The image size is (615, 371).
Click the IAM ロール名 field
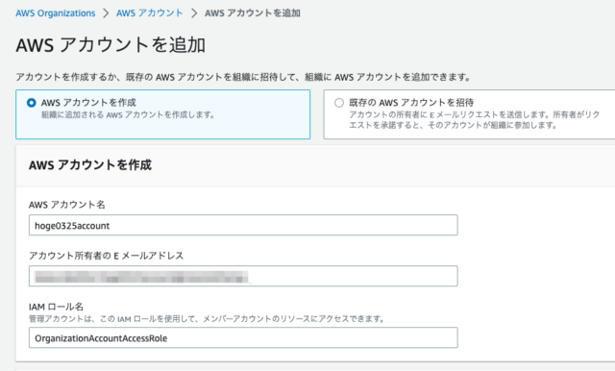(243, 337)
